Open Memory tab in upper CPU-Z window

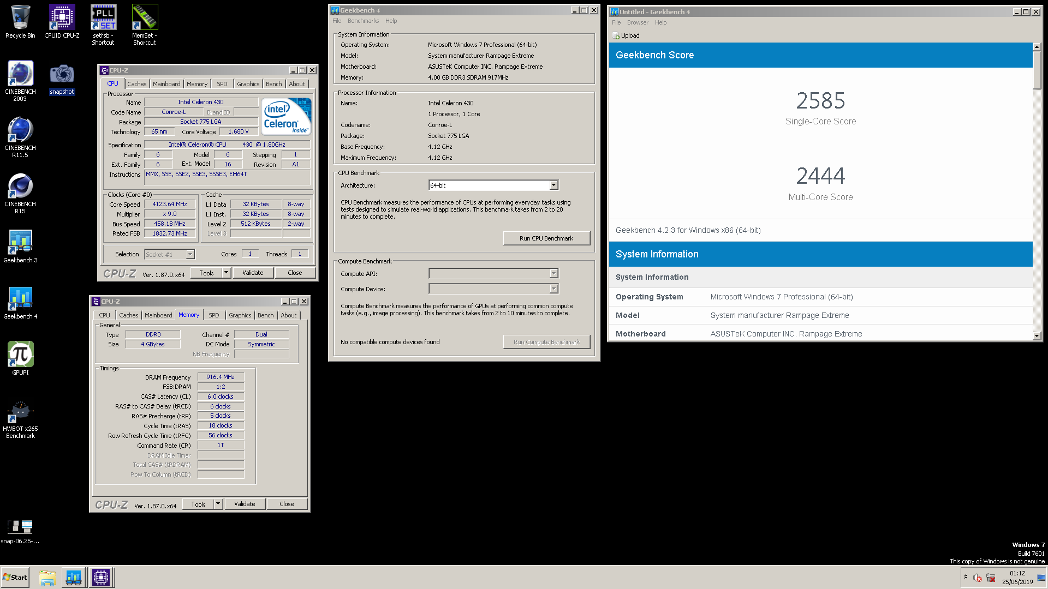[x=197, y=84]
